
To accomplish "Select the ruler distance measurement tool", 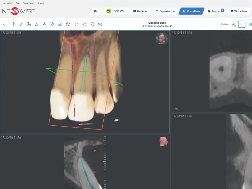I will coord(21,24).
